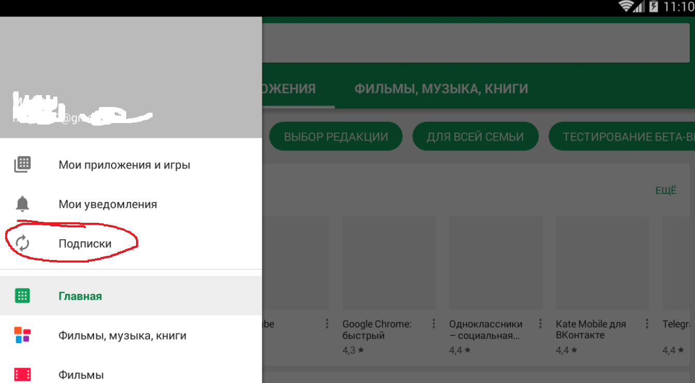Switch to ФИЛЬМЫ, МУЗЫКА, КНИГИ tab
695x383 pixels.
click(441, 89)
